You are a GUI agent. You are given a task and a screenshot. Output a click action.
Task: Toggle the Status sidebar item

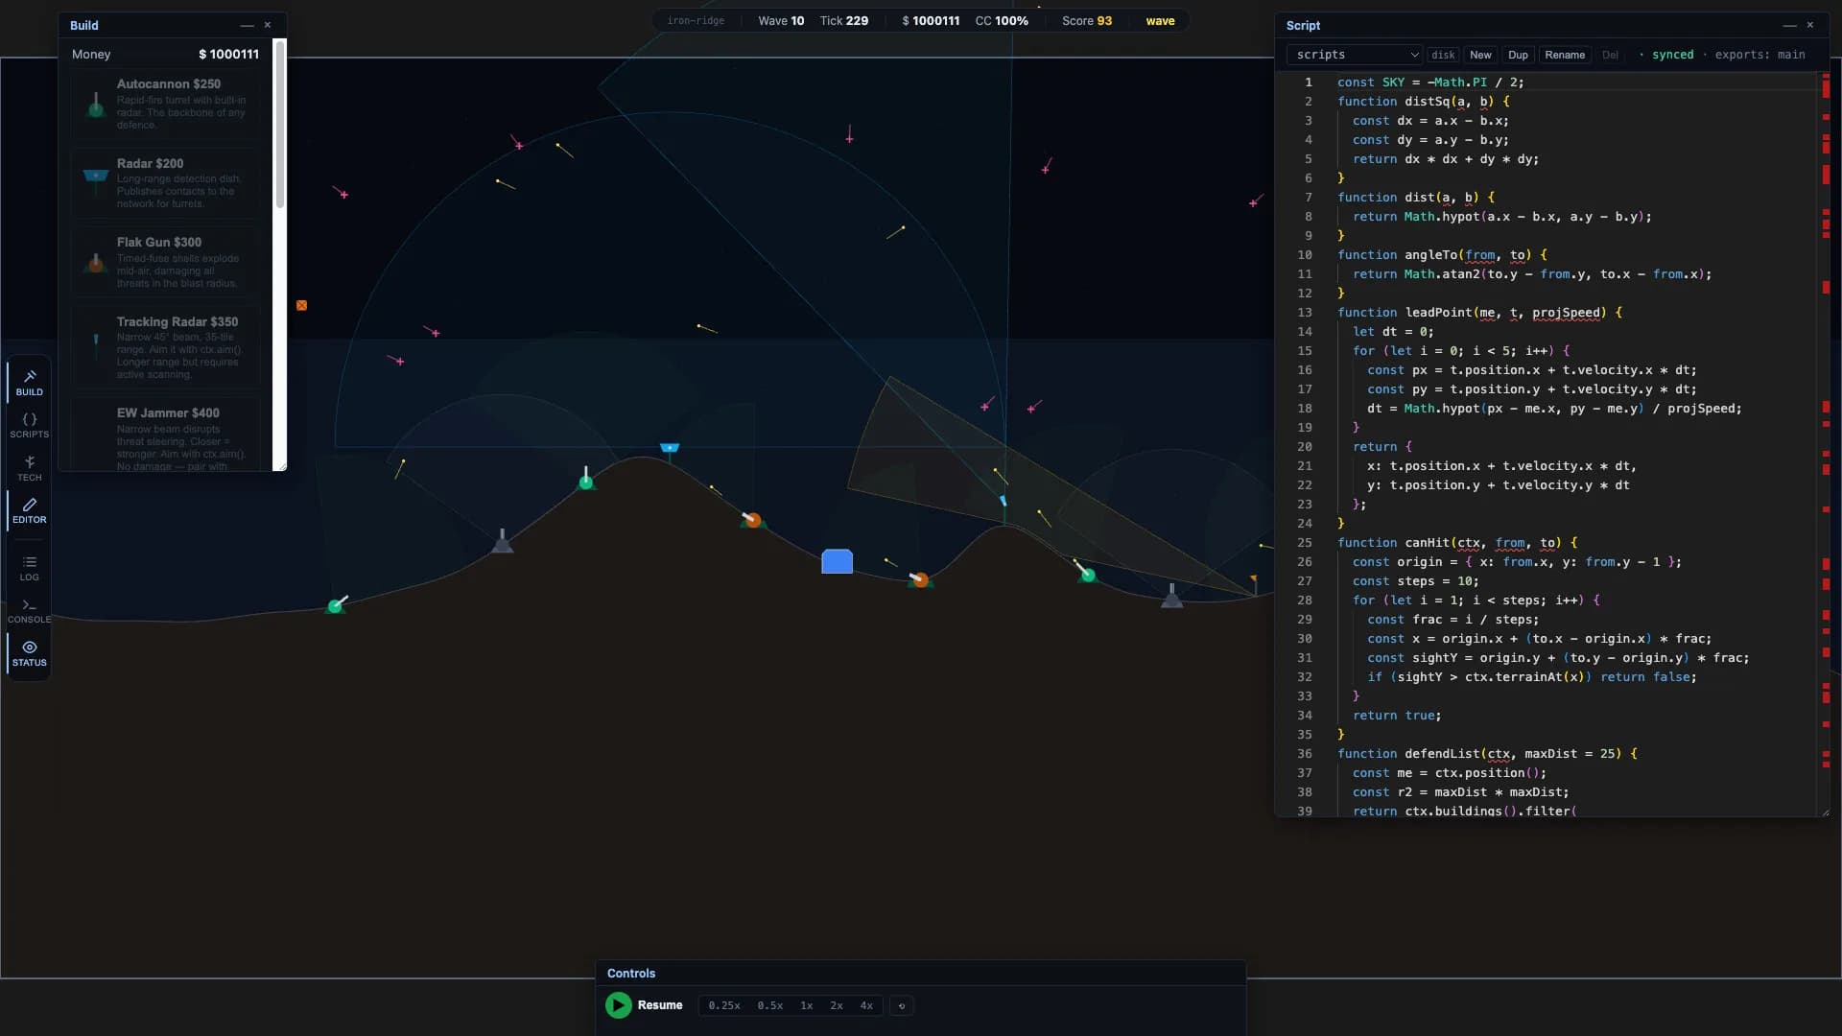[x=29, y=653]
